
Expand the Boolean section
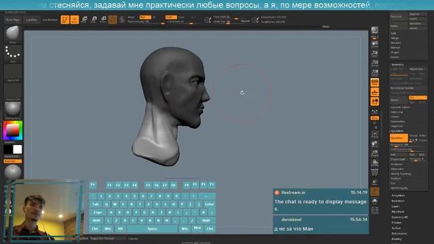tap(396, 43)
